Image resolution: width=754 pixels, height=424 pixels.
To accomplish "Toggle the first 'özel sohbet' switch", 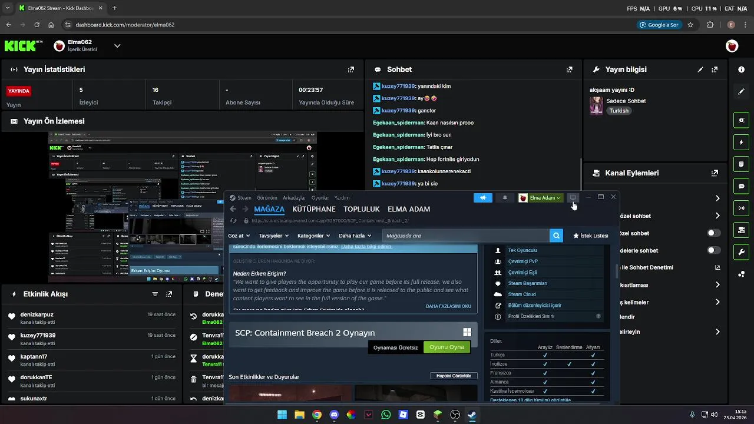I will pos(714,233).
